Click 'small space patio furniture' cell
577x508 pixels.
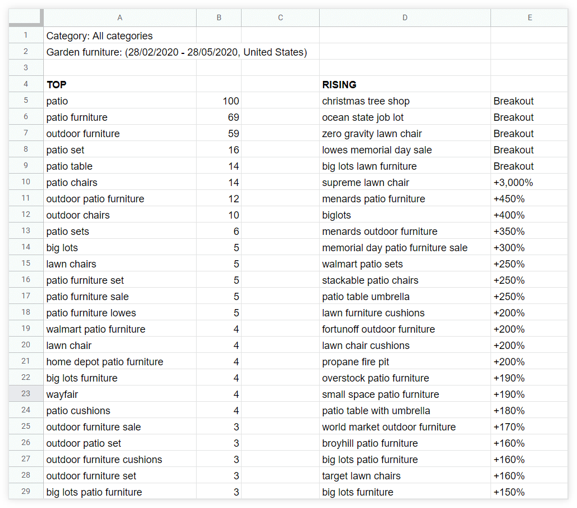pos(405,394)
